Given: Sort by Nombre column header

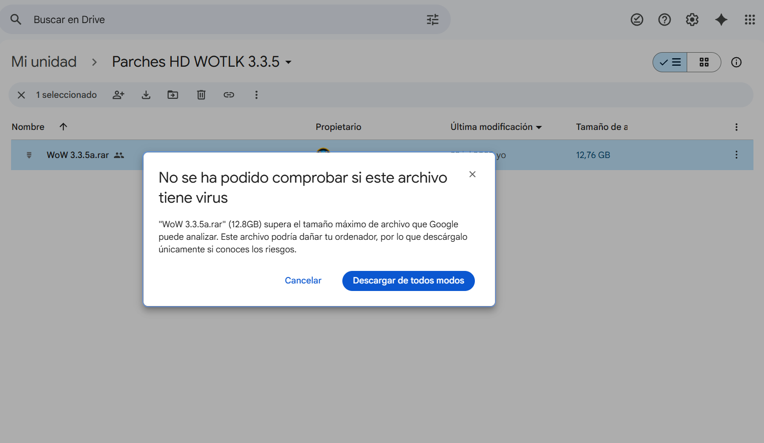Looking at the screenshot, I should (28, 127).
